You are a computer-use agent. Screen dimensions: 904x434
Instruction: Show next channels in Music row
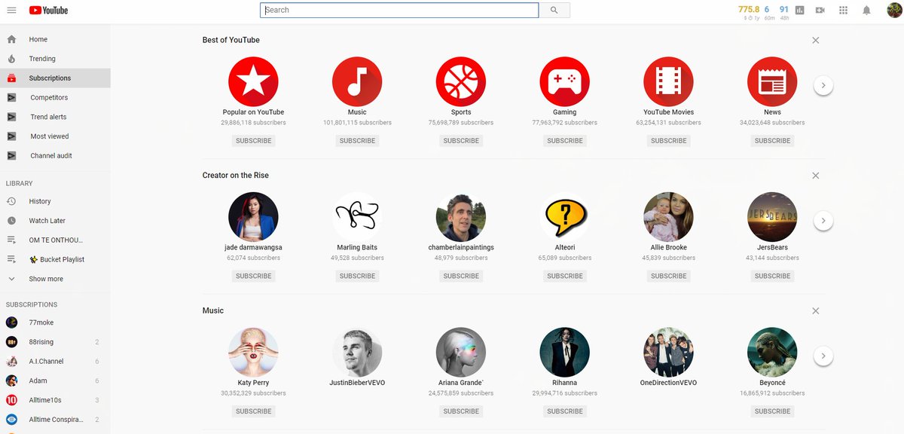pyautogui.click(x=823, y=356)
